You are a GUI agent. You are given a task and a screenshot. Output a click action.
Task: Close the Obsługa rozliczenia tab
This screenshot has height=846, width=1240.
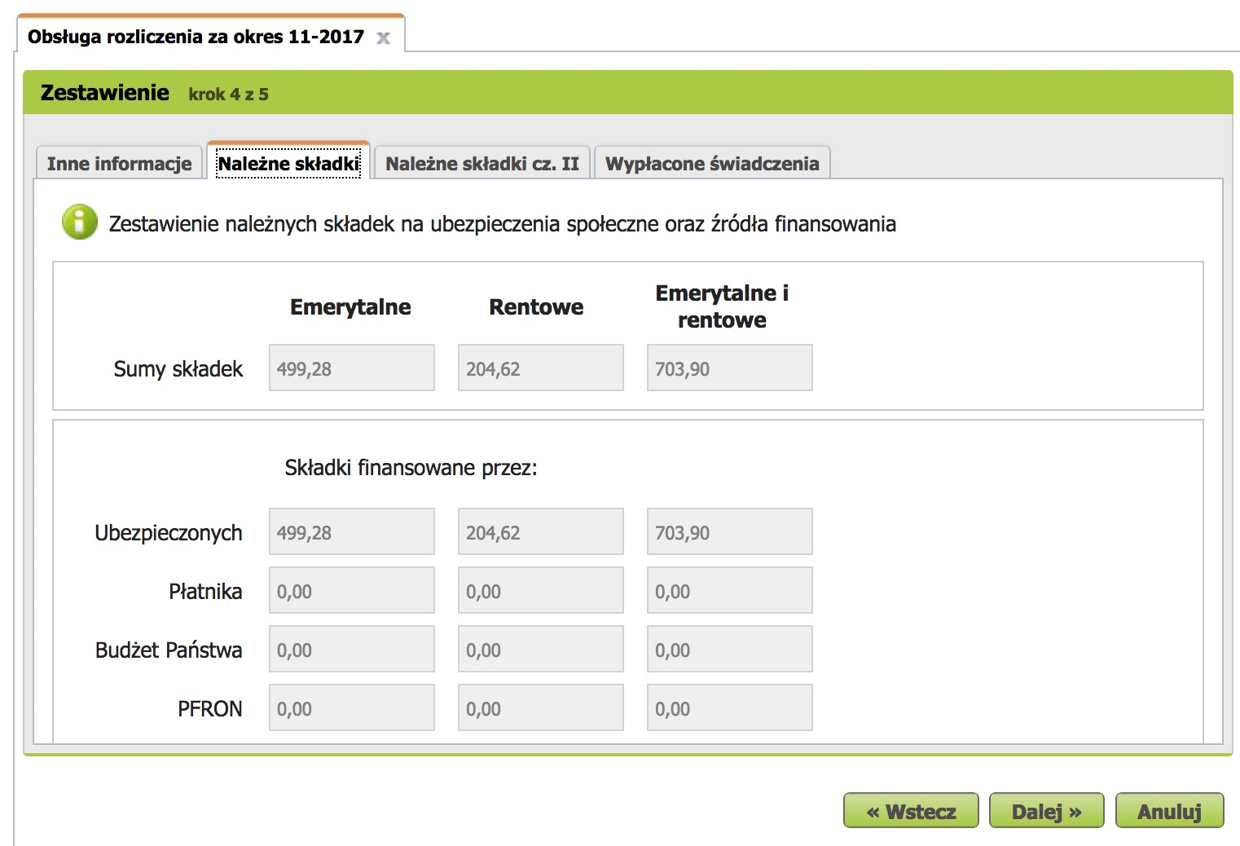(383, 37)
